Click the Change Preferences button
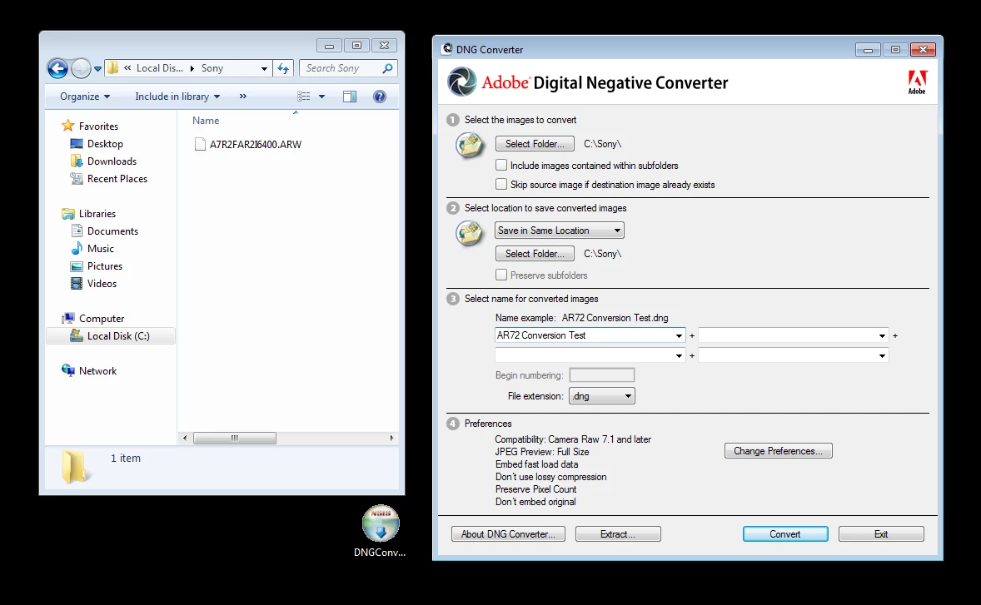981x605 pixels. pyautogui.click(x=779, y=450)
